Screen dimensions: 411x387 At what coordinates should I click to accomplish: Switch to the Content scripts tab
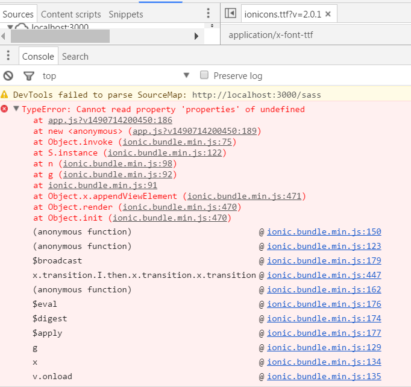pyautogui.click(x=71, y=14)
